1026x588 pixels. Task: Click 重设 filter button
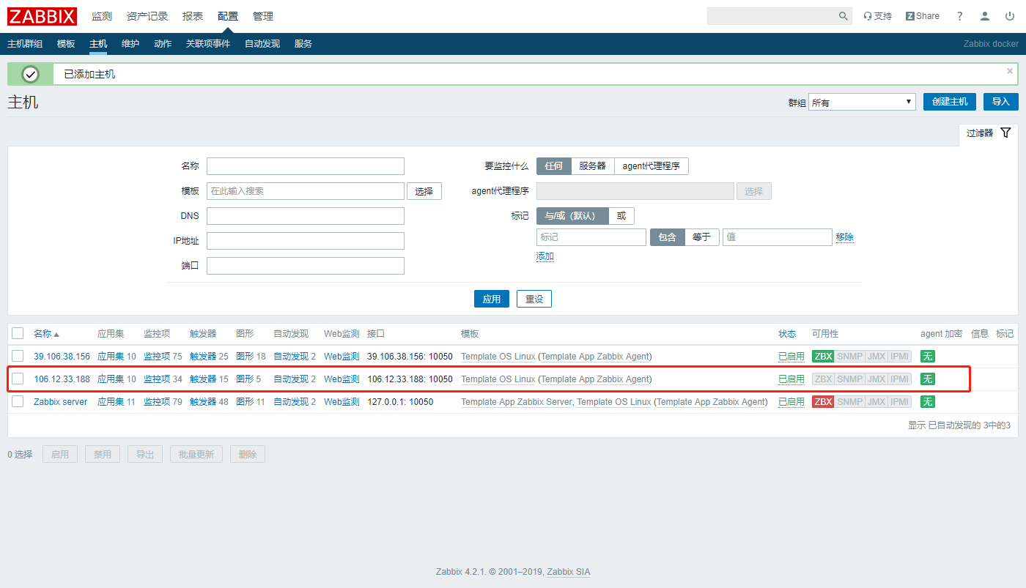click(534, 299)
